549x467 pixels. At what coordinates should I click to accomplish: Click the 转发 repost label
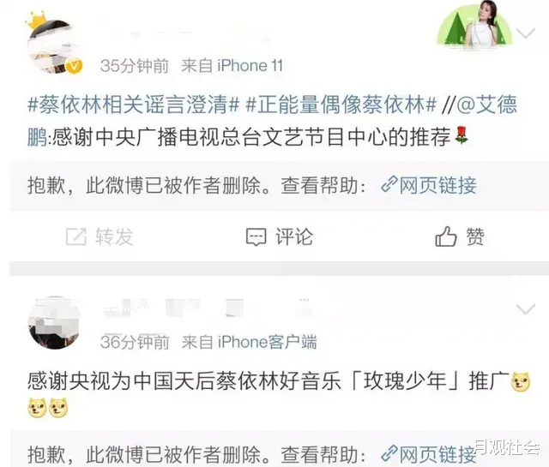[114, 236]
